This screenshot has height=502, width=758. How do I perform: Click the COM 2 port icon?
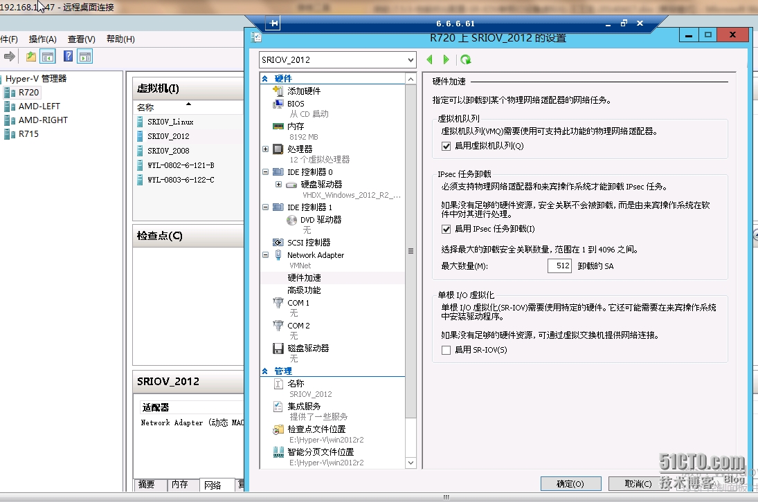tap(278, 326)
